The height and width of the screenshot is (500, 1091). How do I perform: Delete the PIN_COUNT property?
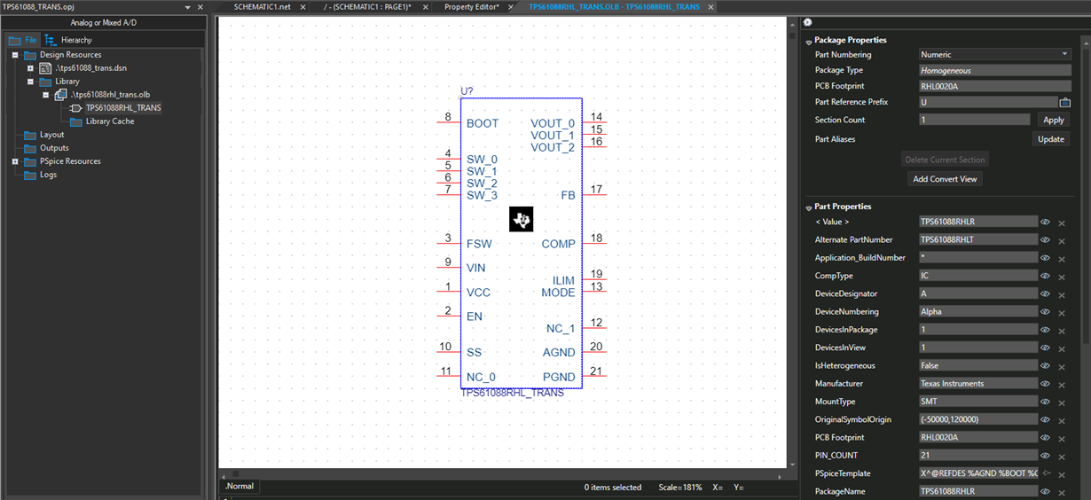[x=1062, y=456]
